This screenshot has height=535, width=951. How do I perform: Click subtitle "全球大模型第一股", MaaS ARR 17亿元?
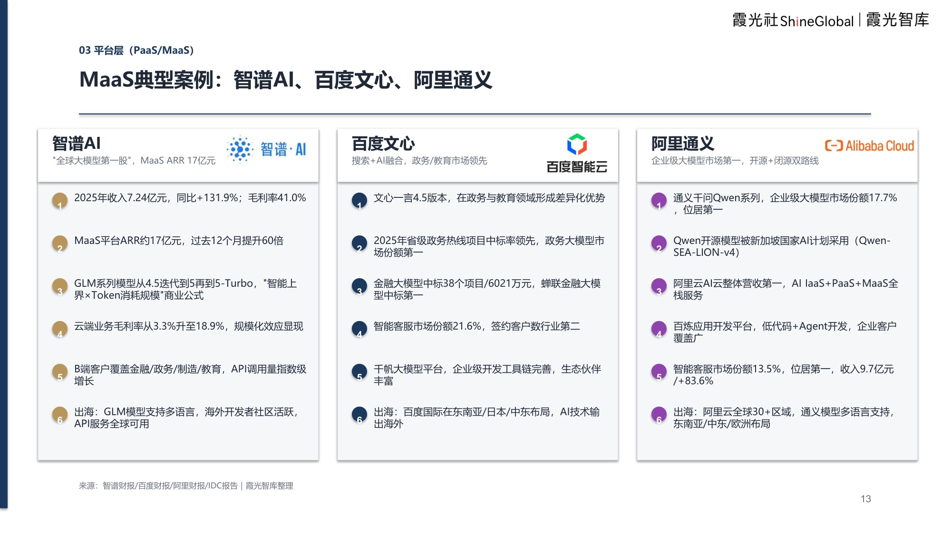134,161
